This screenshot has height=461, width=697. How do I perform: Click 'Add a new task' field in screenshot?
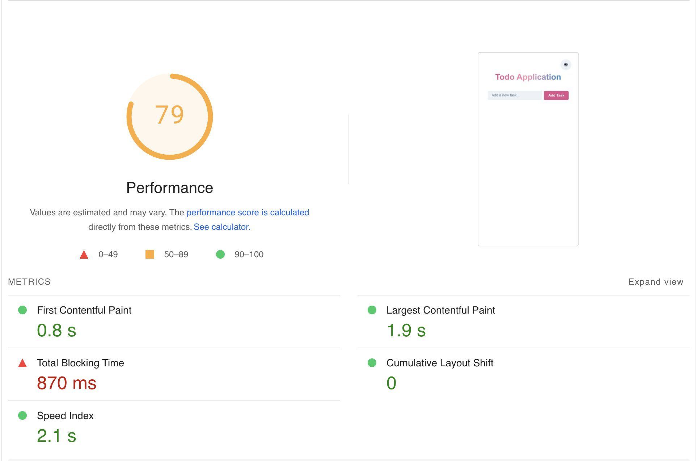tap(514, 95)
